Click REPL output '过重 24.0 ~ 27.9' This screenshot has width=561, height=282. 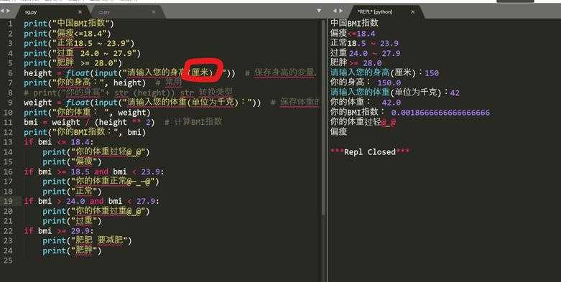(366, 53)
